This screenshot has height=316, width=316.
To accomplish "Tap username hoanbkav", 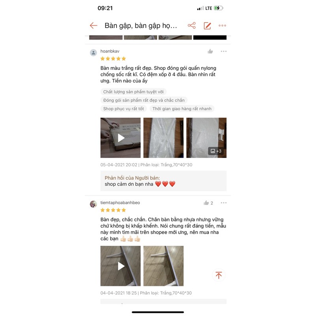I will click(x=110, y=51).
